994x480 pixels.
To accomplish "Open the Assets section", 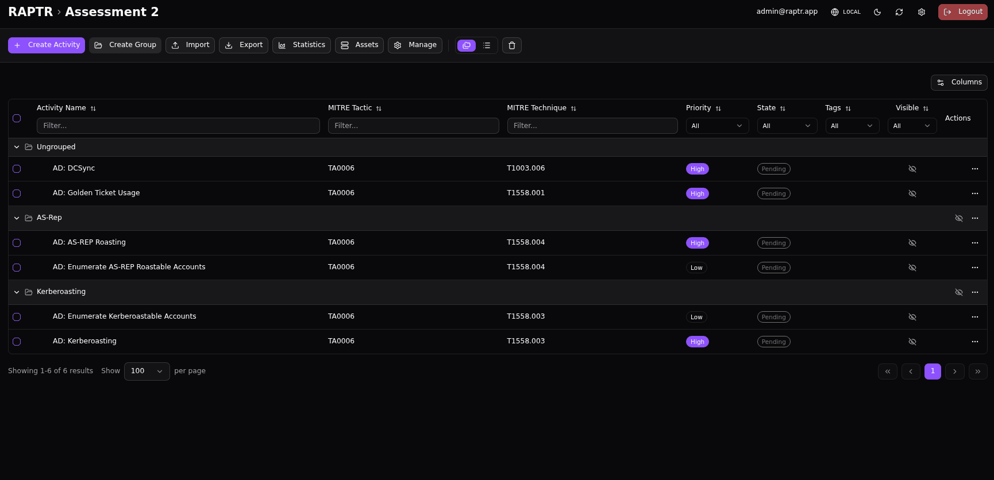I will tap(359, 45).
